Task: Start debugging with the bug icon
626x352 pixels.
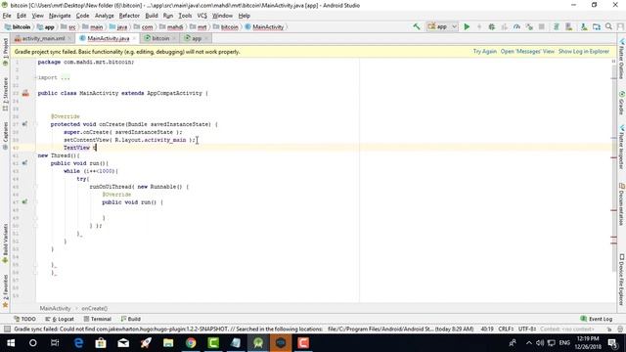Action: coord(492,26)
